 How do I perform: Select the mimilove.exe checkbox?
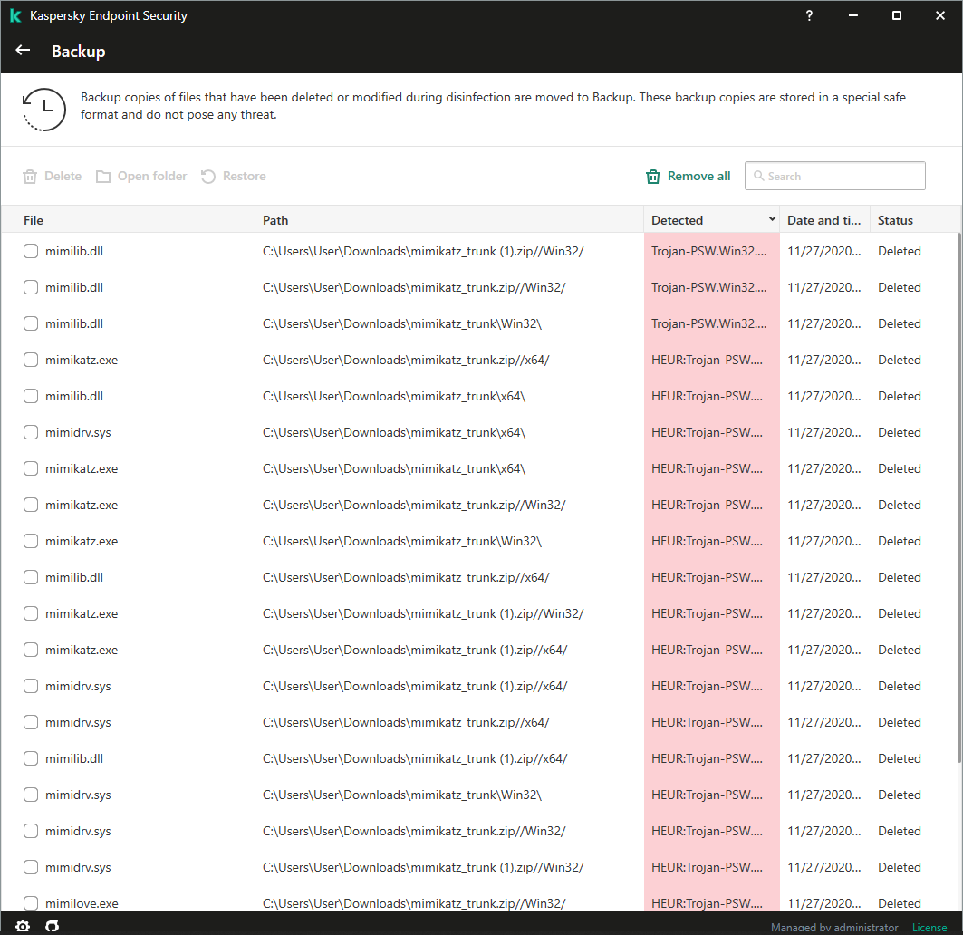31,902
